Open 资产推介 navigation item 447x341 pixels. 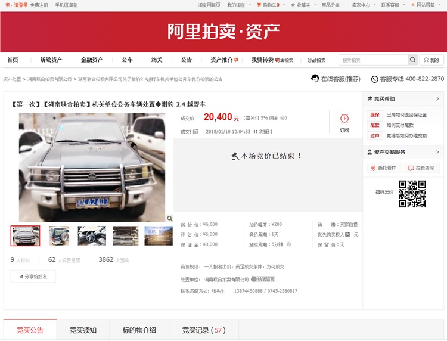tap(222, 60)
